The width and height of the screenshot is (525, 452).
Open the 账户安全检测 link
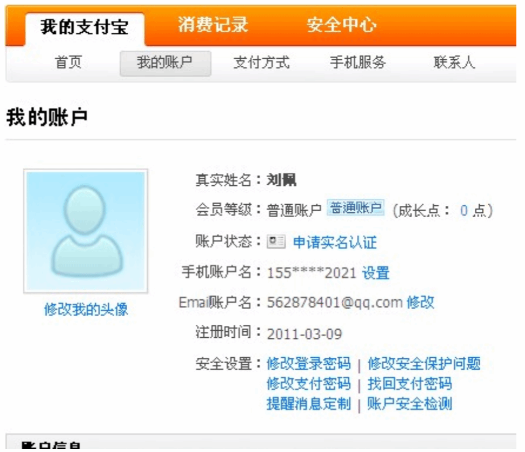410,404
